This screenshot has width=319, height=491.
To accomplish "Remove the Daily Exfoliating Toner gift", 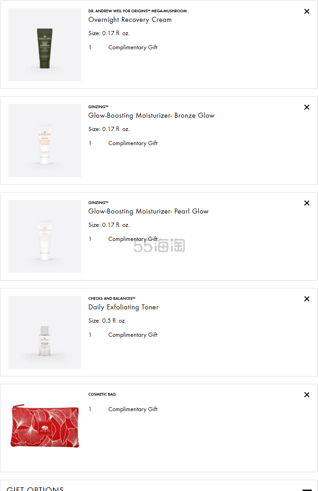I will (307, 299).
